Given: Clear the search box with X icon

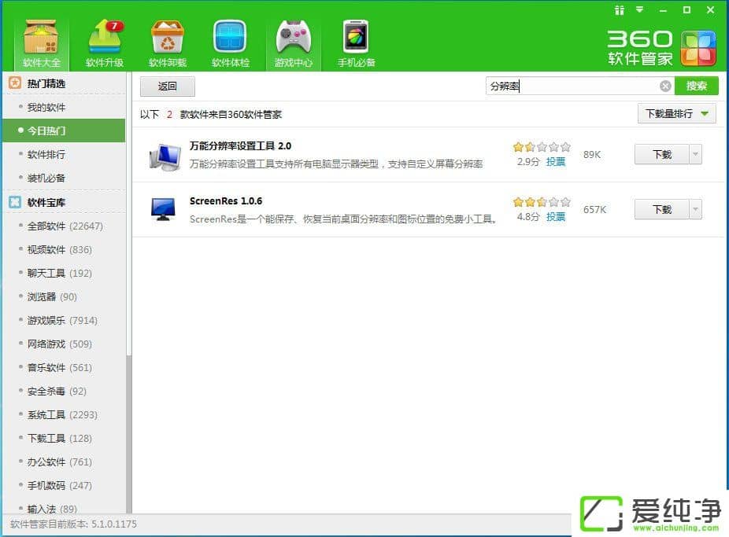Looking at the screenshot, I should click(x=665, y=86).
